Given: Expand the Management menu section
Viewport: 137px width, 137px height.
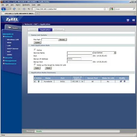Looking at the screenshot, I should [4, 61].
